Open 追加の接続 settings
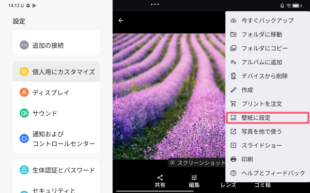This screenshot has width=310, height=193. click(56, 45)
